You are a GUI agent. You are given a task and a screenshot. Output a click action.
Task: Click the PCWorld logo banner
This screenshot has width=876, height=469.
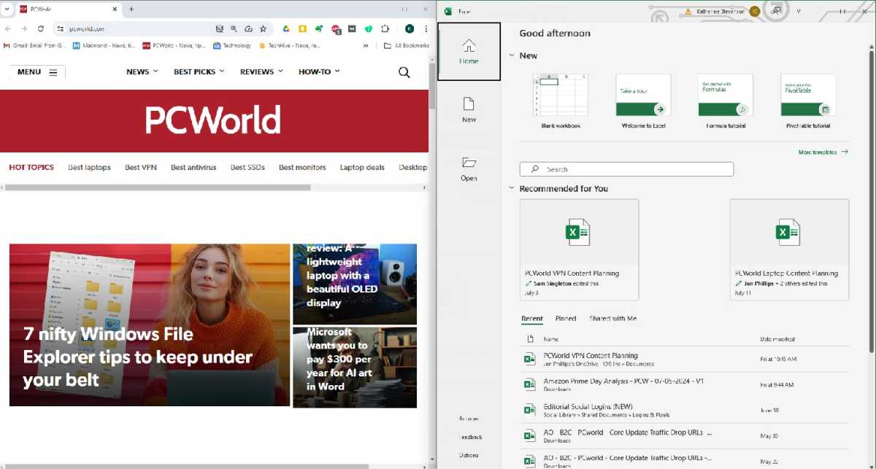tap(213, 120)
